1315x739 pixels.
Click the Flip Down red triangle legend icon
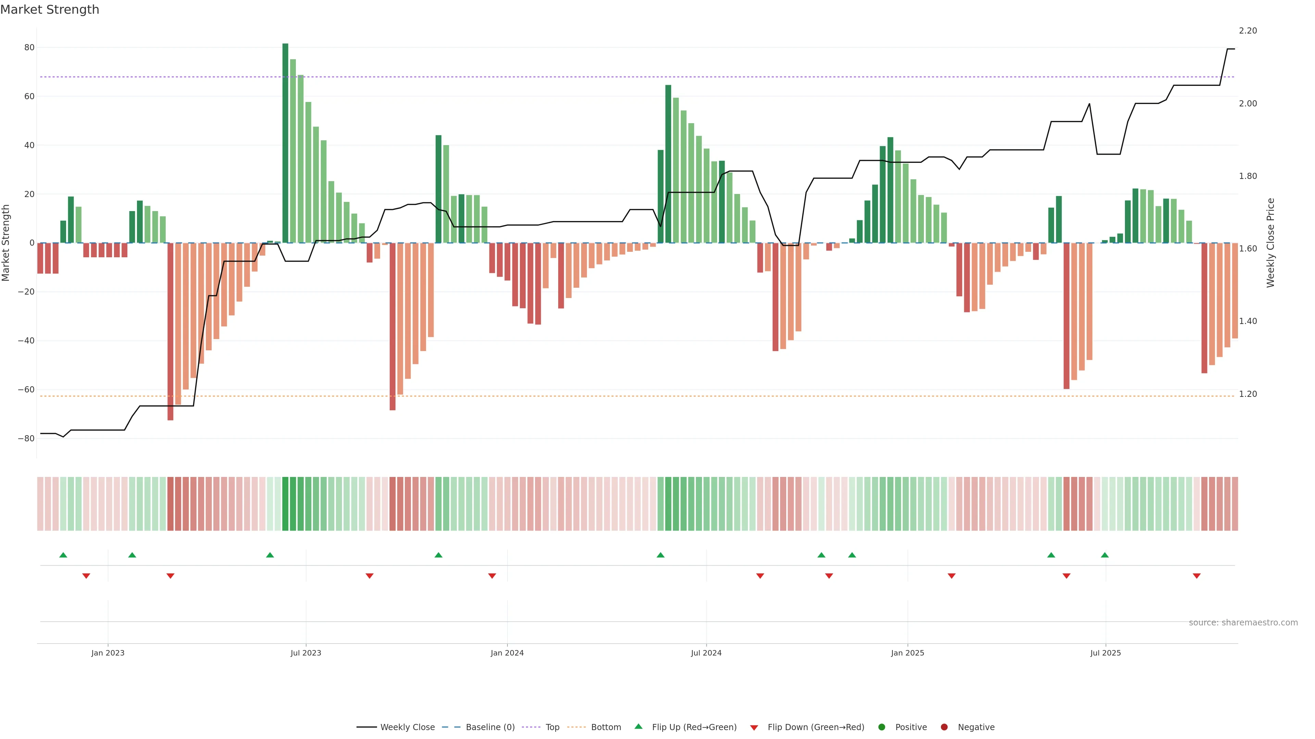[x=754, y=728]
